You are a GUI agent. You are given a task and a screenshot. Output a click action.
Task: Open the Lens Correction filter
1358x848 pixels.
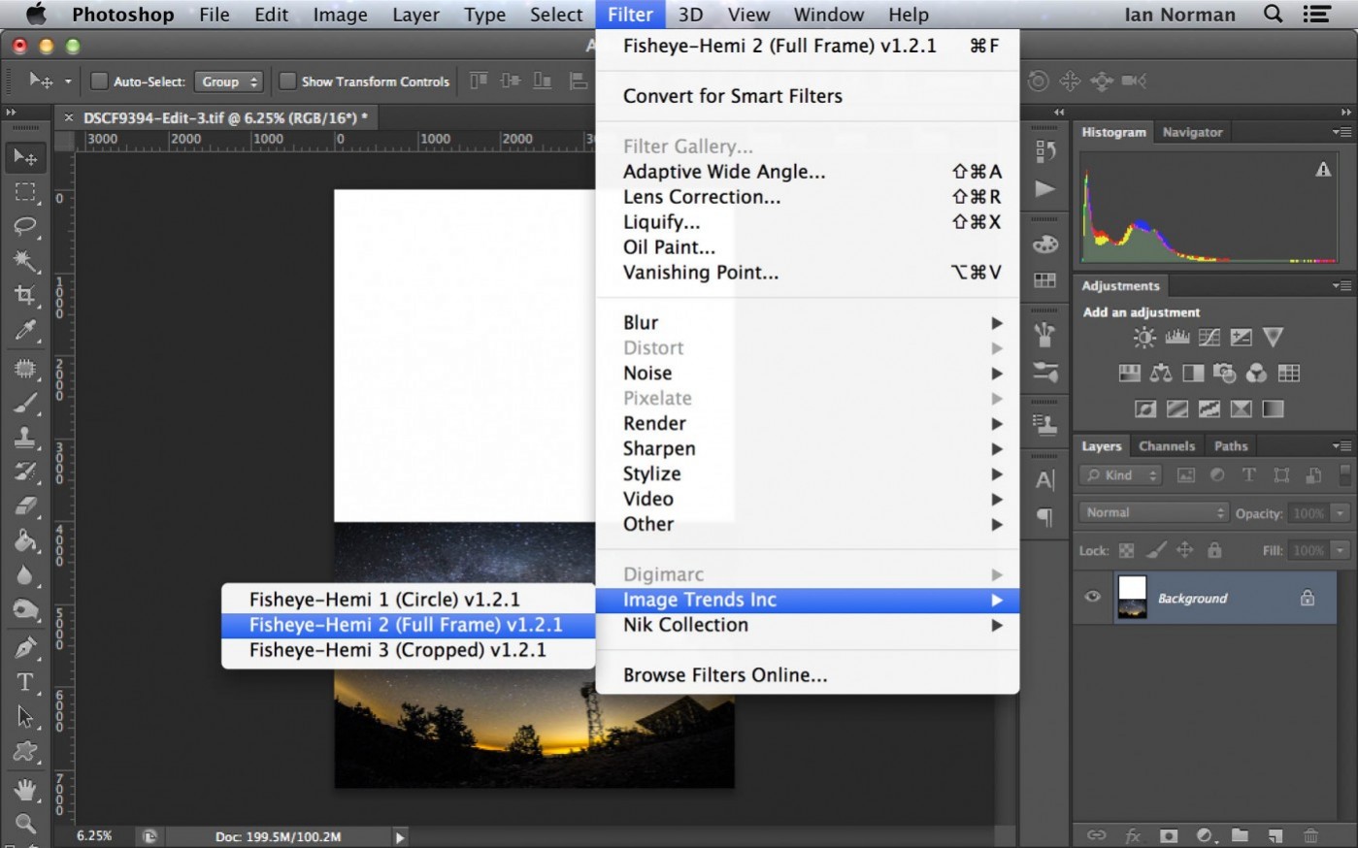(x=808, y=197)
